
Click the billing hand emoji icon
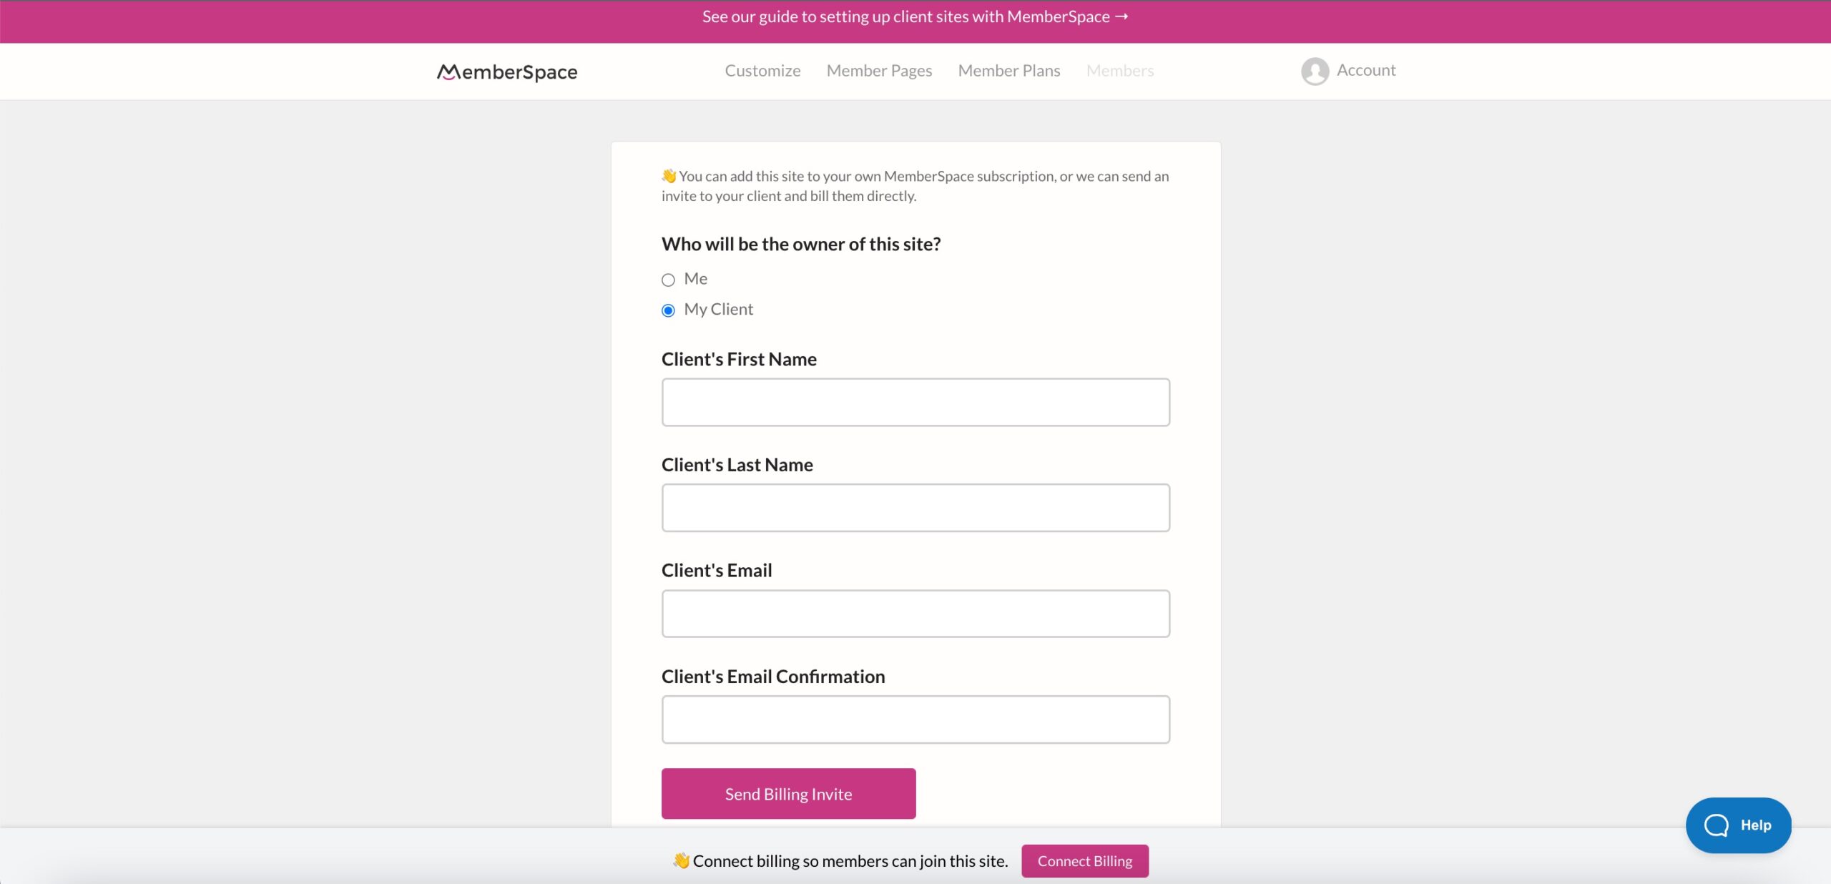click(681, 860)
